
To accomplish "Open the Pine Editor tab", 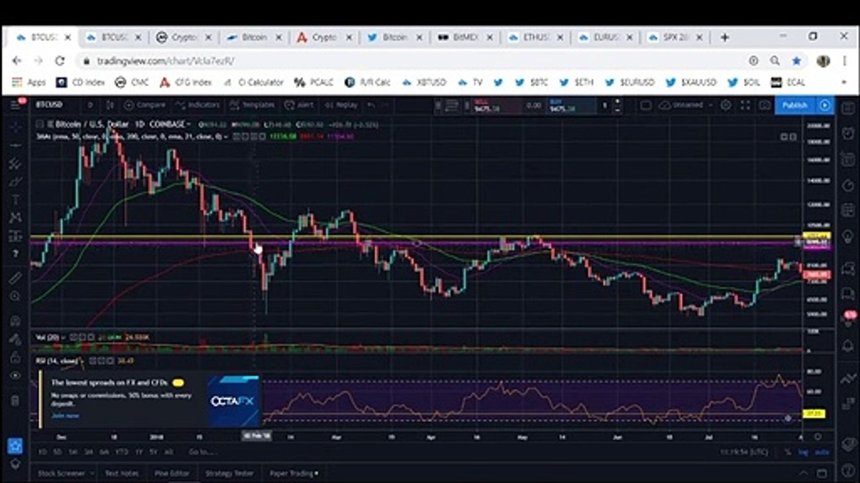I will pyautogui.click(x=172, y=474).
